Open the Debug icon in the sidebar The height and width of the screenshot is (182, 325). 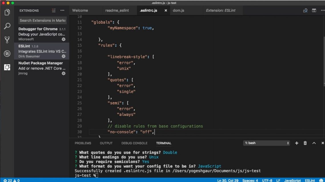pos(7,53)
